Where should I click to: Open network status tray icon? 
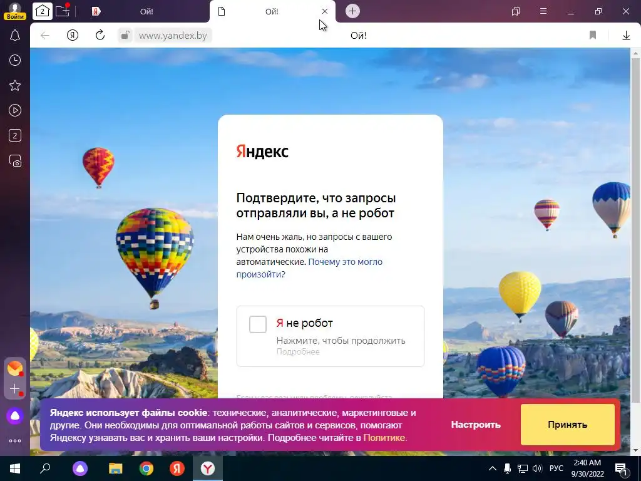click(x=523, y=468)
